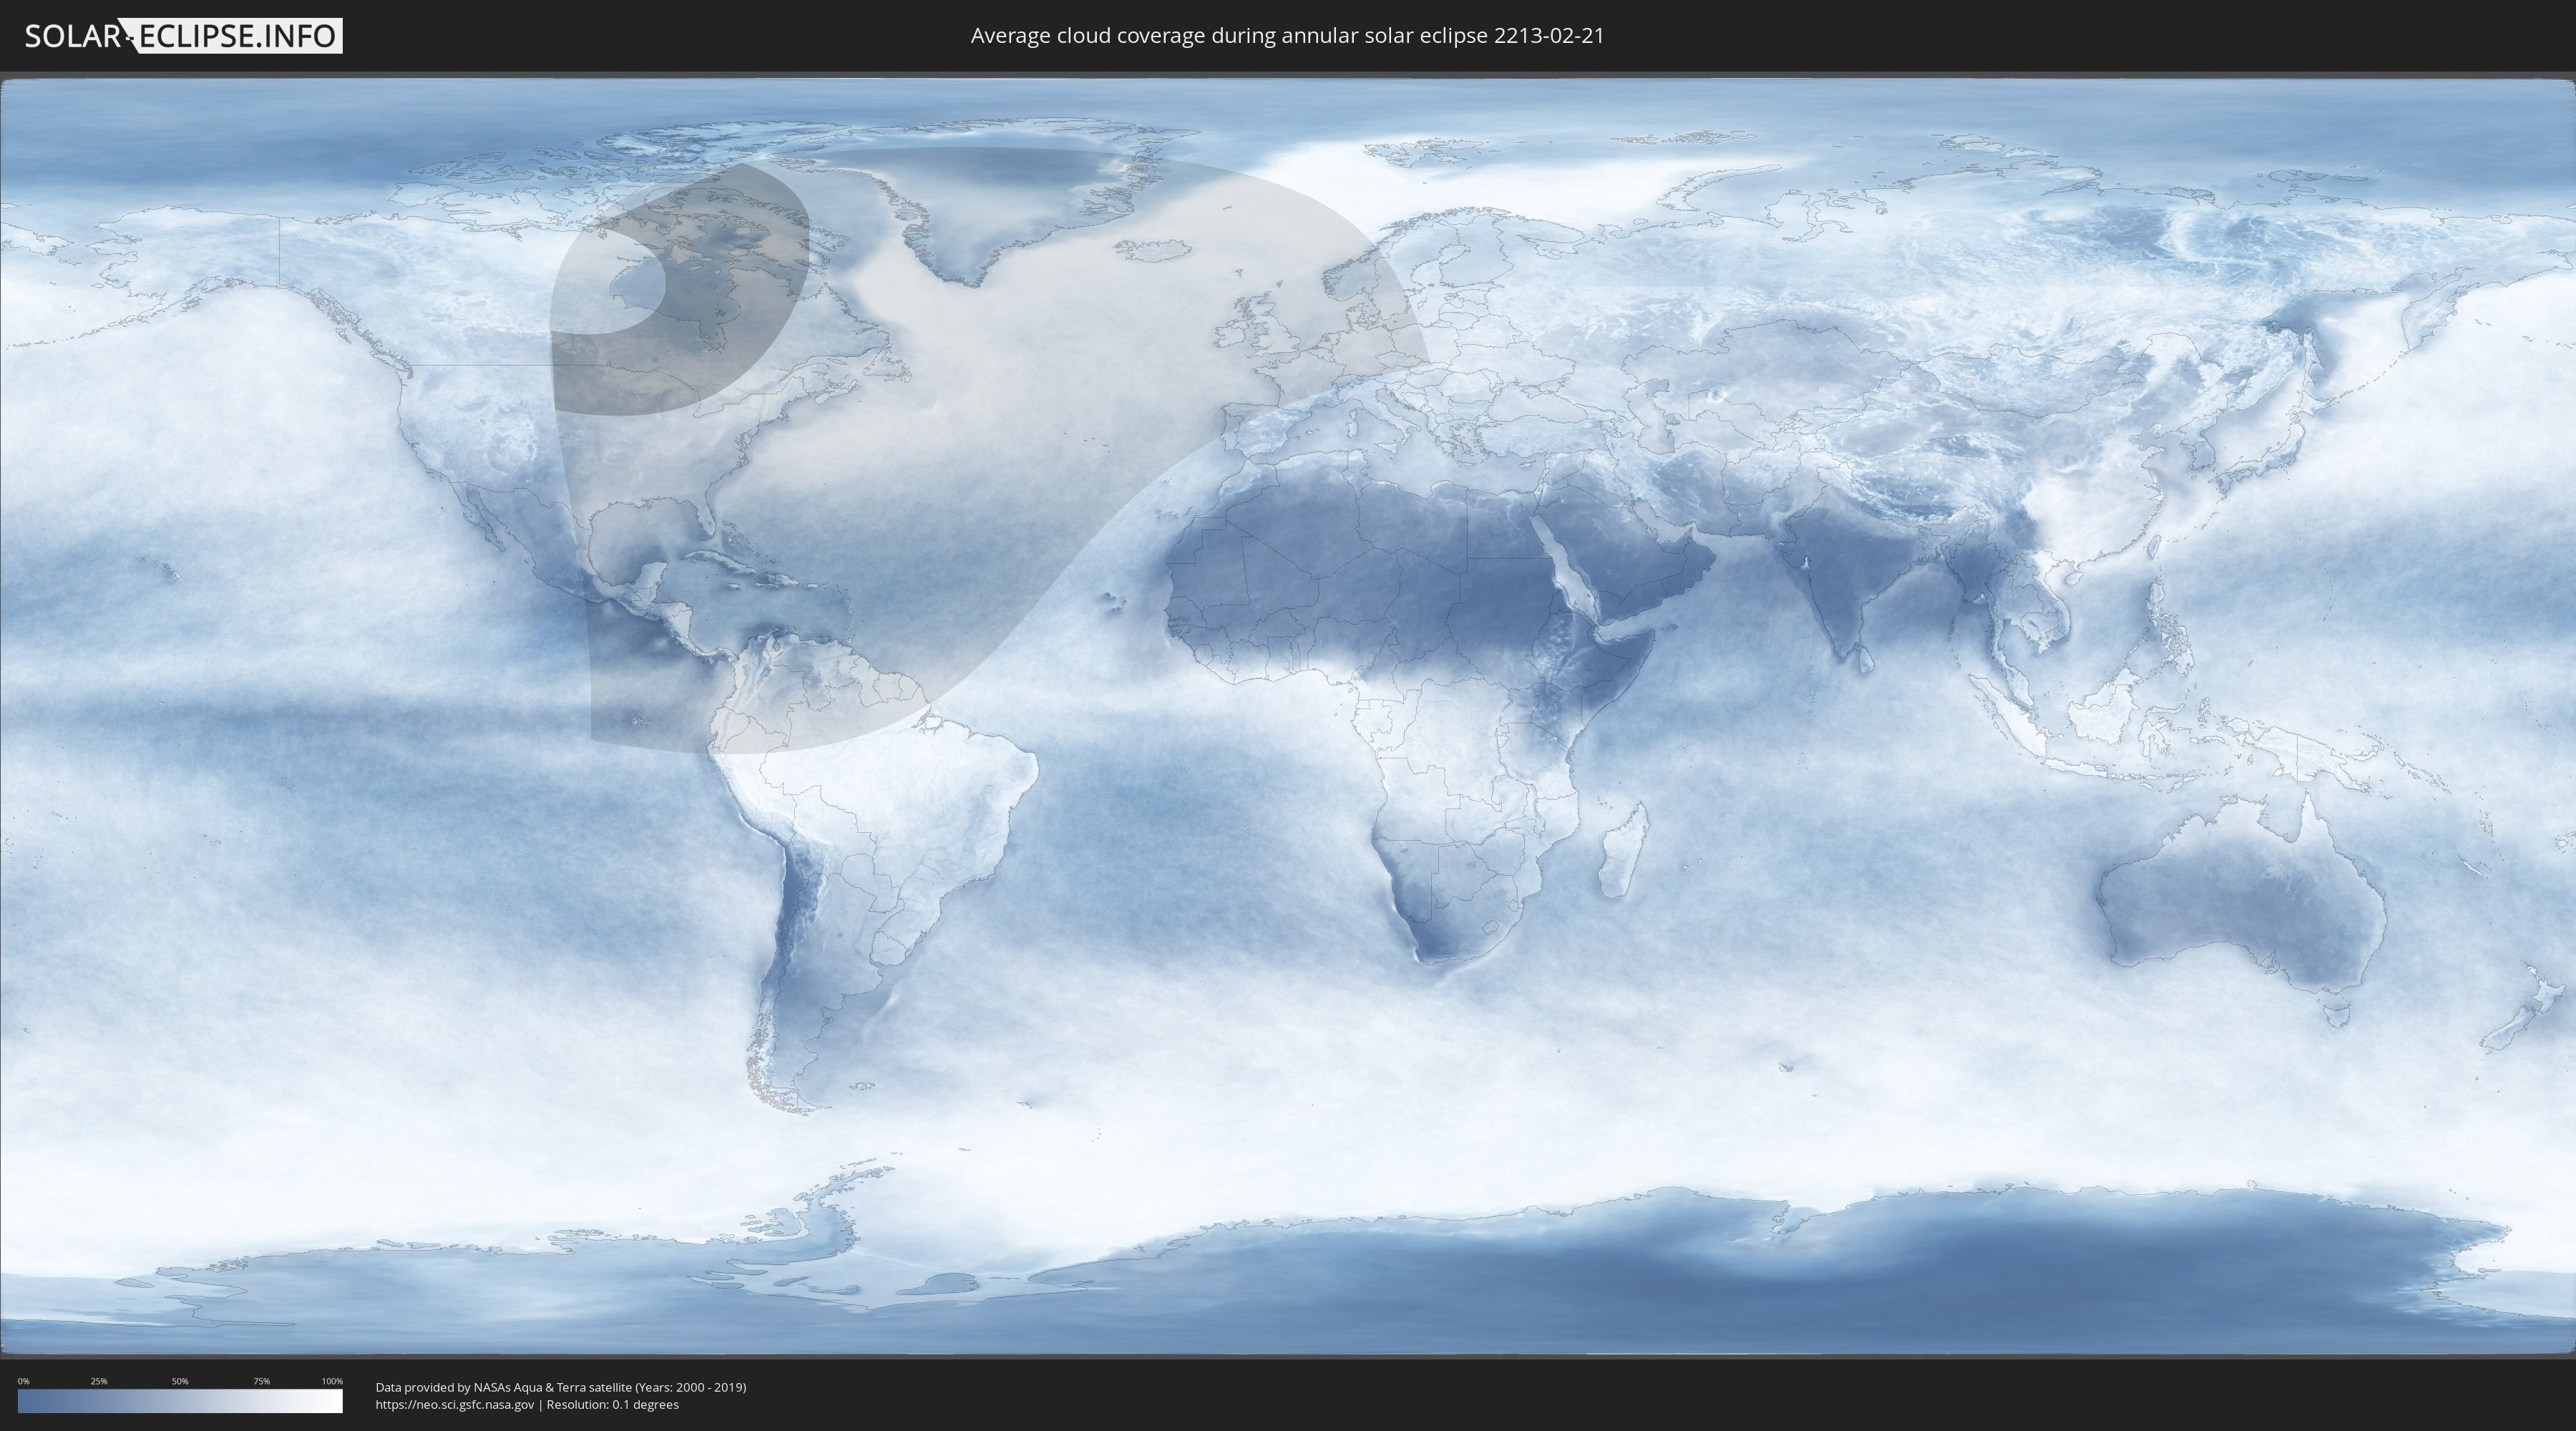Click the 50% legend label
This screenshot has height=1431, width=2576.
pos(180,1381)
